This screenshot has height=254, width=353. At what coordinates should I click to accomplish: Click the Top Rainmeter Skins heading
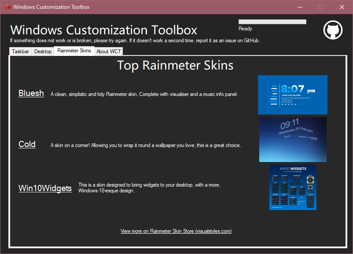click(176, 65)
